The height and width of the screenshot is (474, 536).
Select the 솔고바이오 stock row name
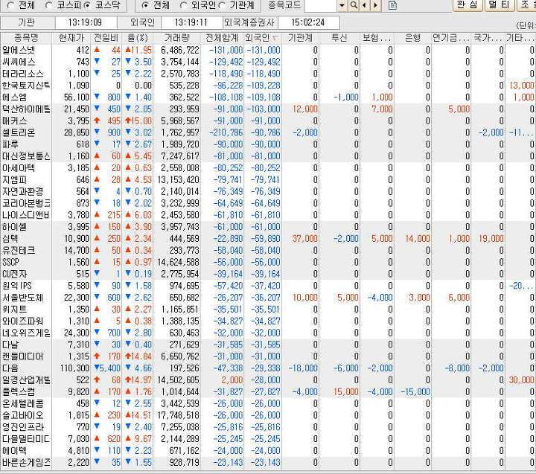(x=23, y=415)
